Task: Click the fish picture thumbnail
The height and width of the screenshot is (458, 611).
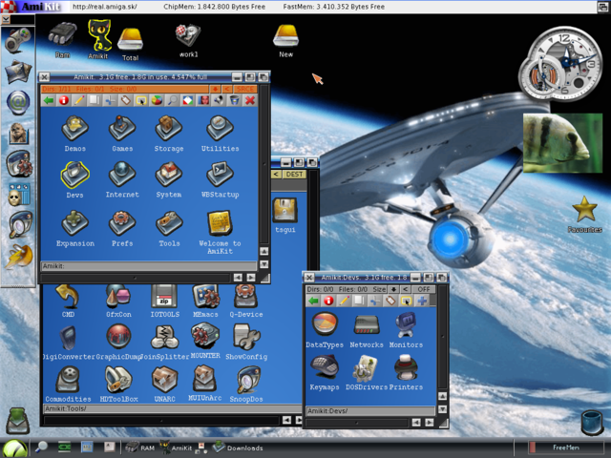Action: click(562, 143)
